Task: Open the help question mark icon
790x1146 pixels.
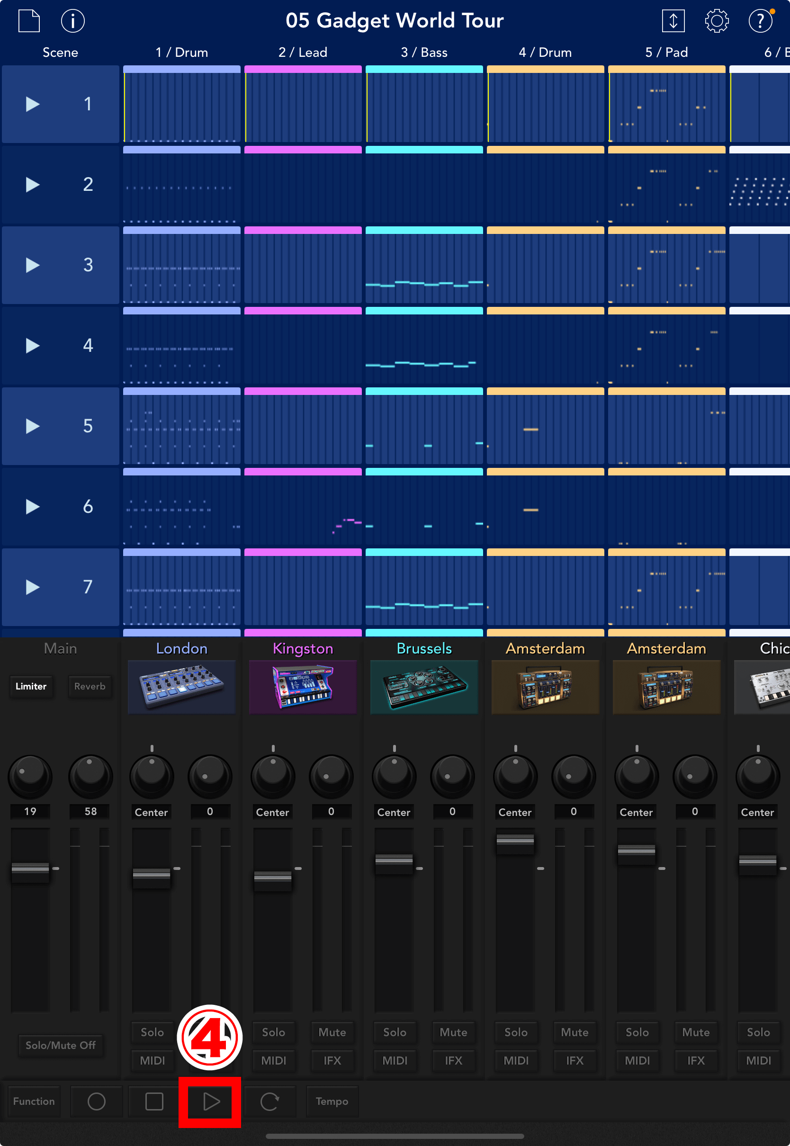Action: pos(760,21)
